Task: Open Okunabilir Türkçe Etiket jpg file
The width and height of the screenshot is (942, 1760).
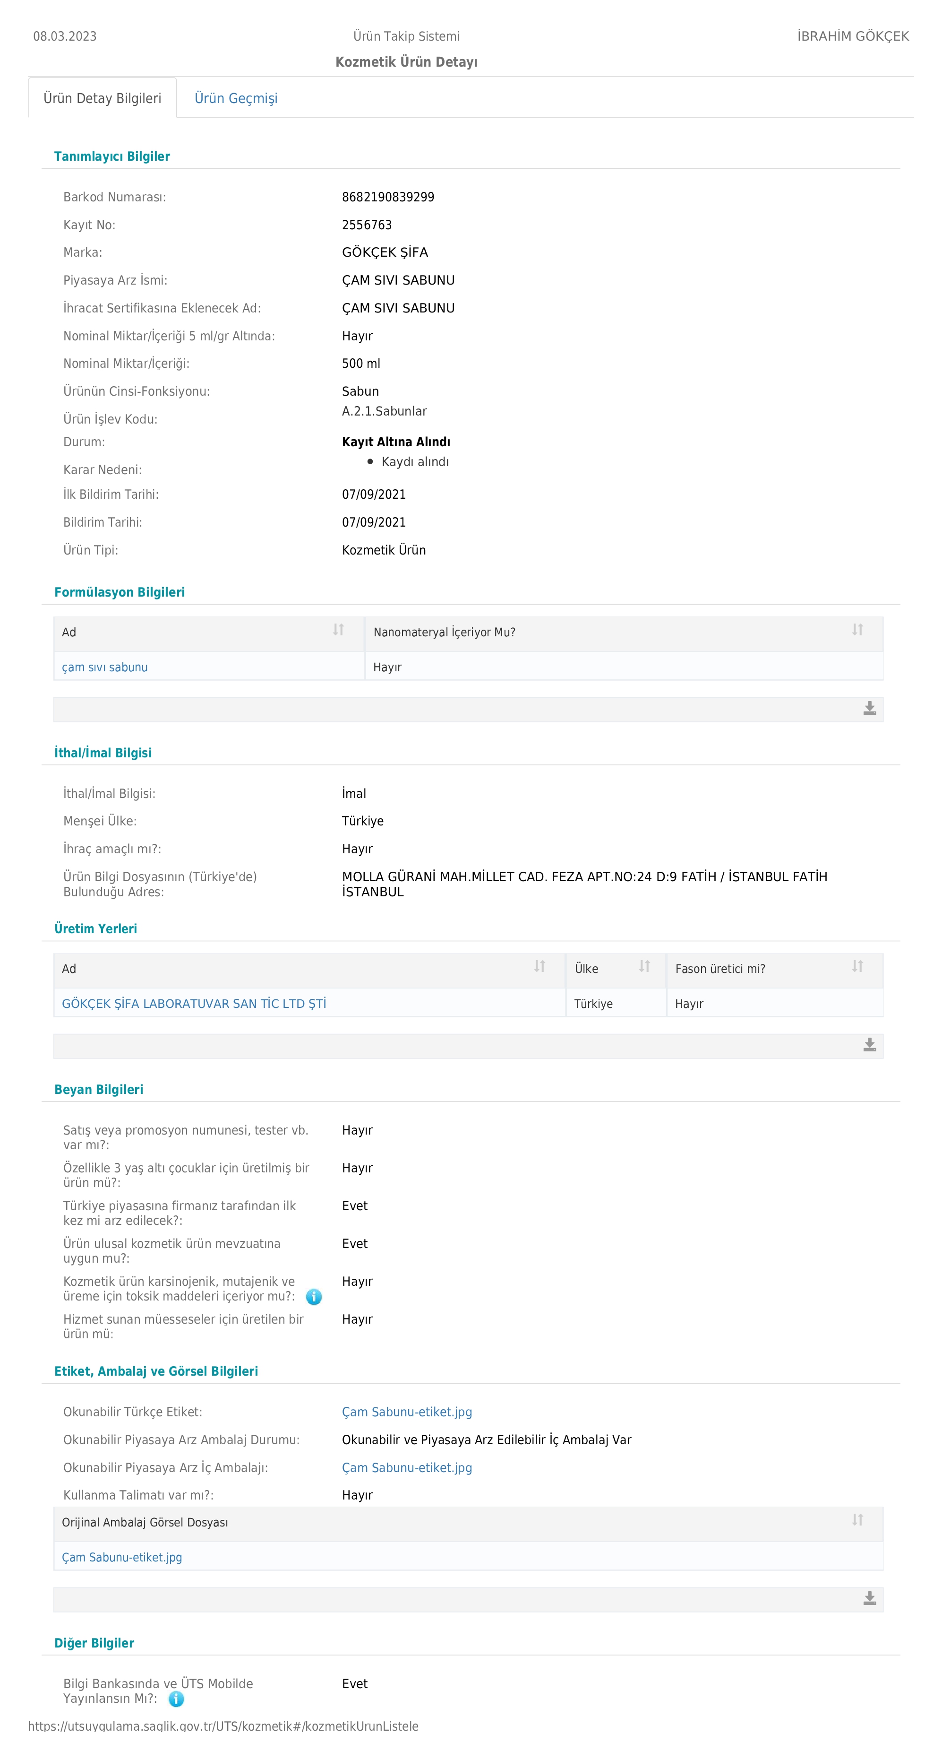Action: click(407, 1412)
